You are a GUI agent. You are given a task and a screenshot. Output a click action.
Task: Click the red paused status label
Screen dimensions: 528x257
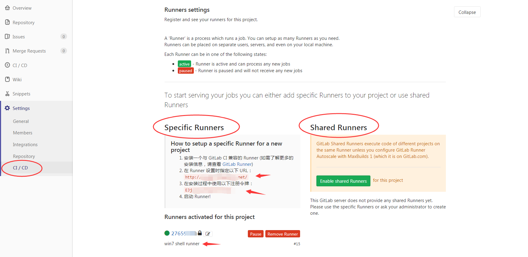(x=186, y=71)
